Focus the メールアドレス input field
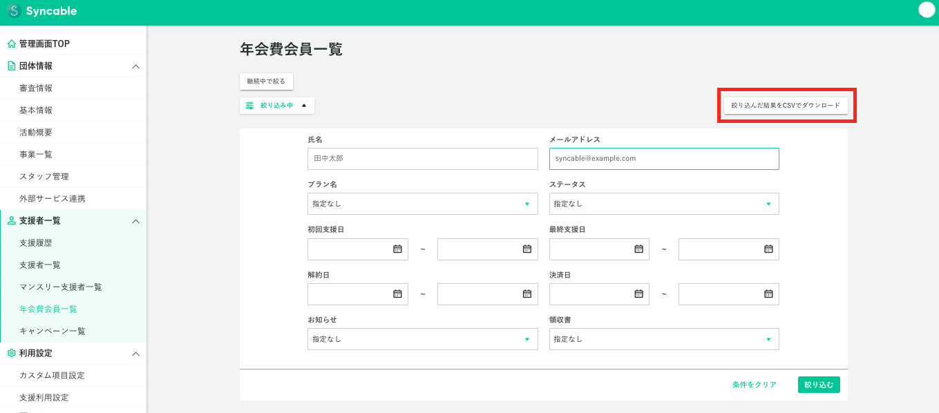 (x=663, y=159)
